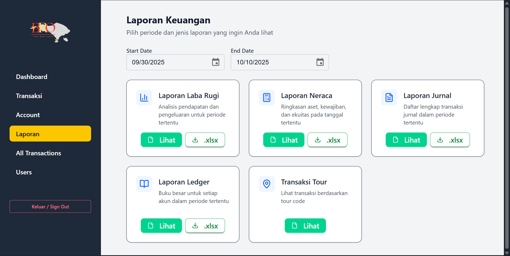Click the Laporan Laba Rugi card title
The image size is (510, 256).
tap(189, 96)
